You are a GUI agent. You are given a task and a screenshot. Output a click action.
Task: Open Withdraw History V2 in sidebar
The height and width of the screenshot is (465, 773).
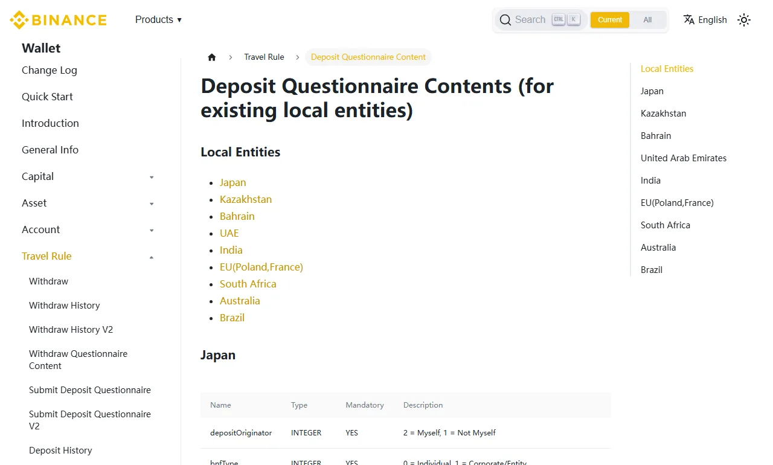coord(71,330)
